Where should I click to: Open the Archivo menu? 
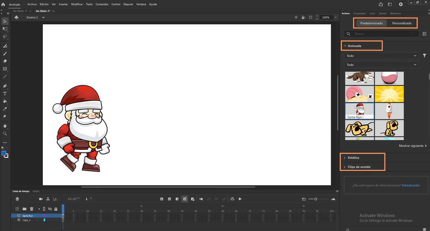pos(32,4)
